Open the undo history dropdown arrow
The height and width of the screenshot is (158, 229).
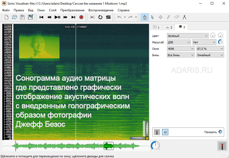click(x=125, y=17)
